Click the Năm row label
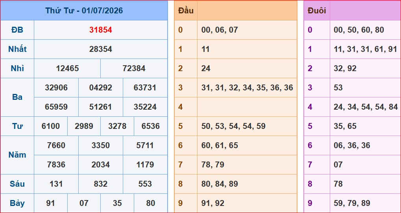 click(17, 155)
